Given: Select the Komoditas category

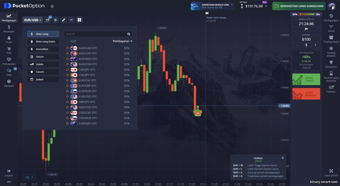Looking at the screenshot, I should point(43,49).
